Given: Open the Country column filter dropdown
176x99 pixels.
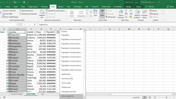Looking at the screenshot, I should coord(25,32).
